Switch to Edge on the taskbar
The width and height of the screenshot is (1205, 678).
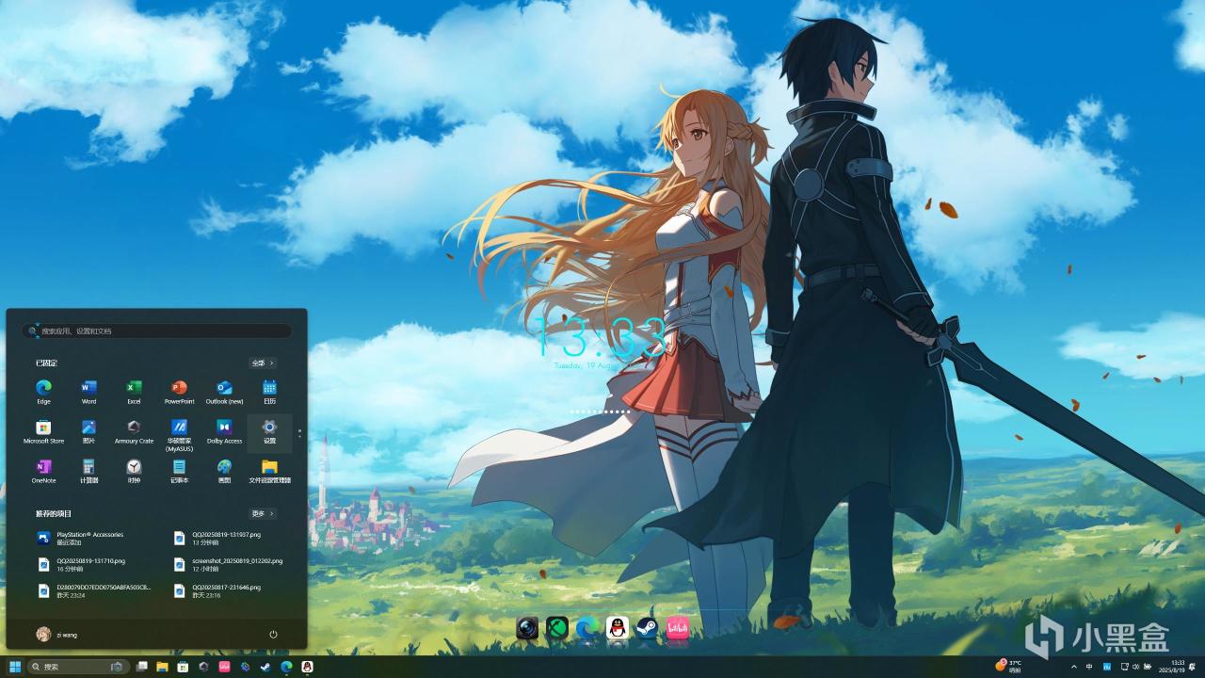tap(286, 667)
